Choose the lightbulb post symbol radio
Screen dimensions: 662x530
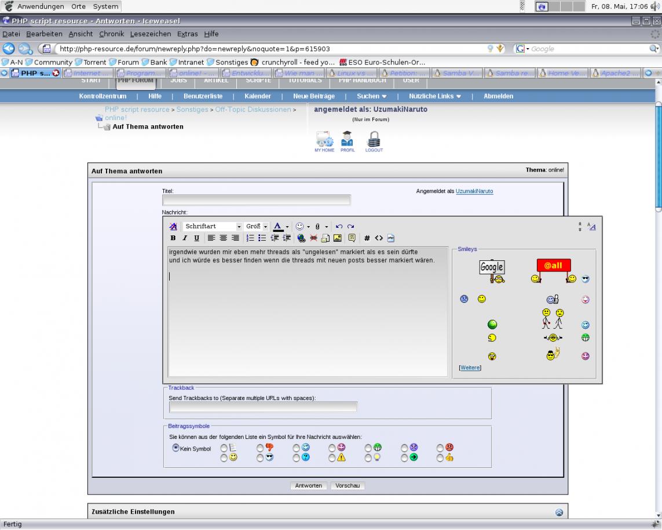[x=368, y=458]
